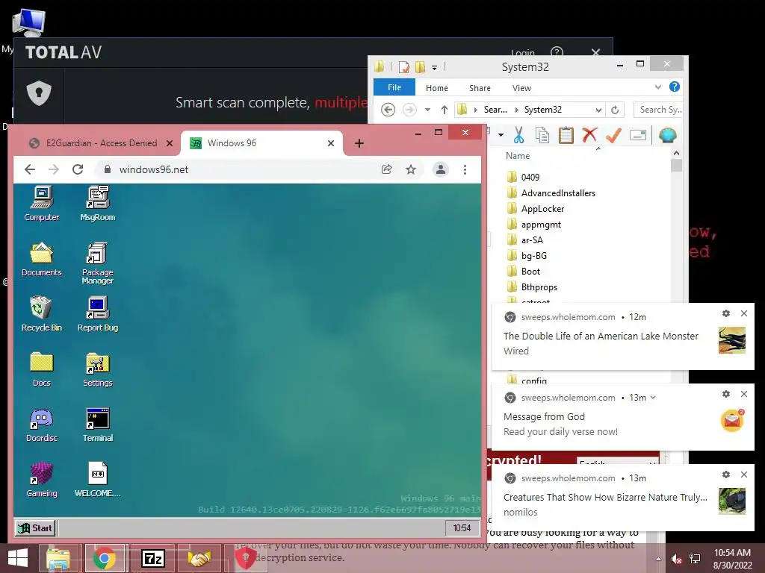Viewport: 765px width, 573px height.
Task: Open the Chrome profile avatar
Action: pyautogui.click(x=441, y=169)
